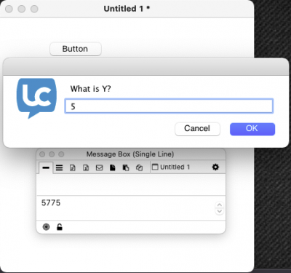Toggle the message box lock icon
Viewport: 291px width, 273px height.
click(60, 227)
